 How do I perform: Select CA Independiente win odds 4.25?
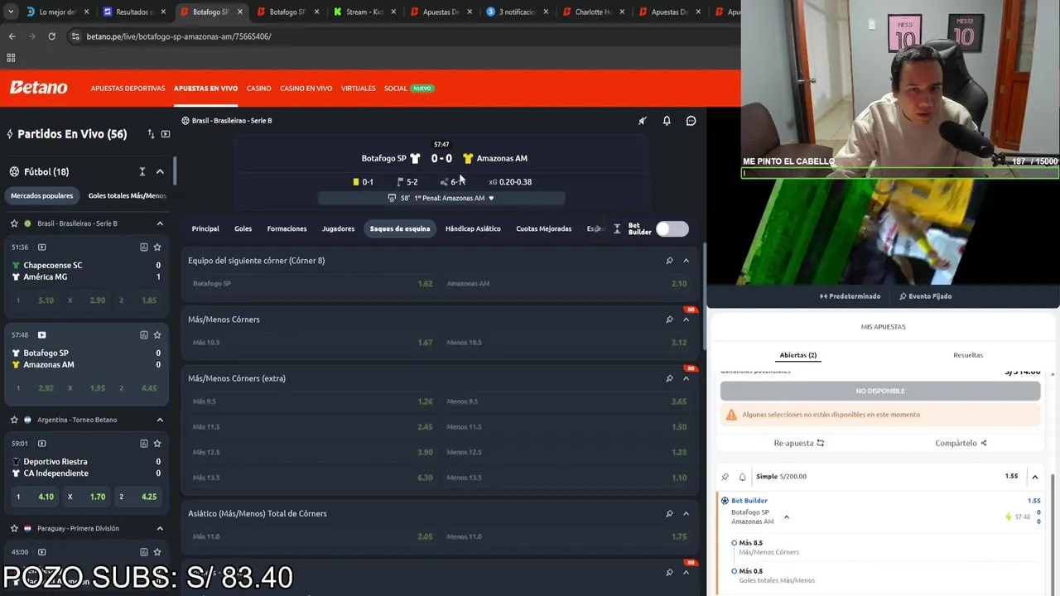pos(138,497)
